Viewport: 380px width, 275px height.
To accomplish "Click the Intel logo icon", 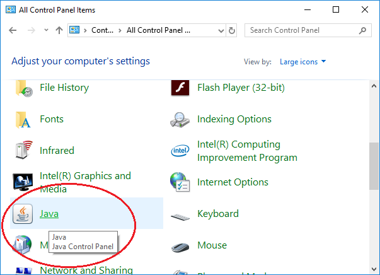I will (180, 151).
